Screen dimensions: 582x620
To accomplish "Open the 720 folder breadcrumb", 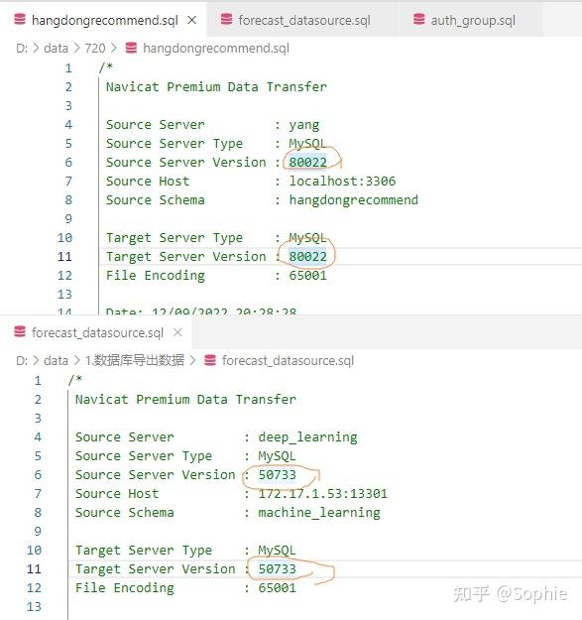I will [95, 49].
